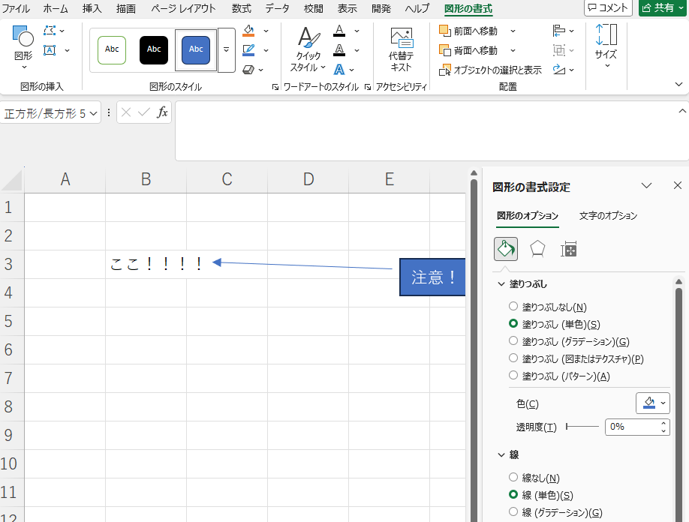Click the Text Effects blue A icon
This screenshot has height=522, width=689.
point(339,69)
